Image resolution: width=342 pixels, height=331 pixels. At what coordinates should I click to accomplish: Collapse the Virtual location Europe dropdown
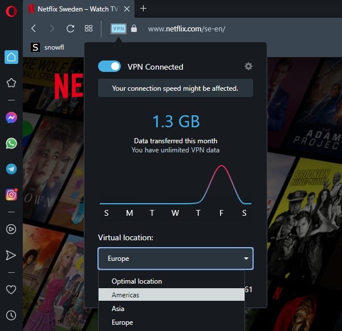(x=176, y=259)
